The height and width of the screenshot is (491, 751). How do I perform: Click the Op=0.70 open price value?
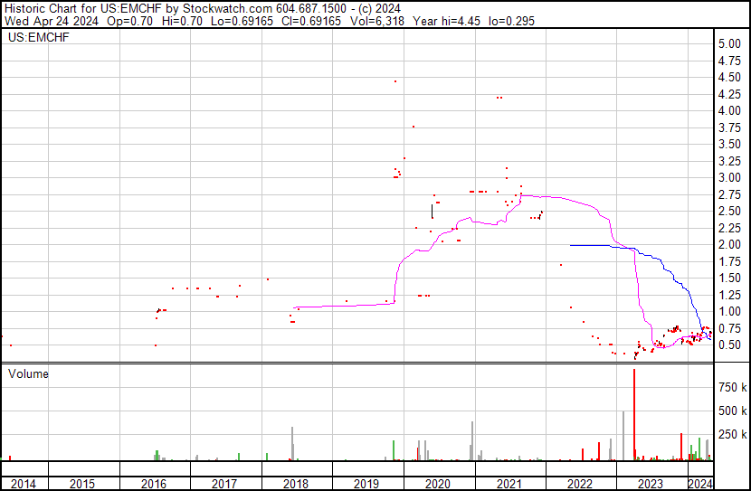pos(129,21)
